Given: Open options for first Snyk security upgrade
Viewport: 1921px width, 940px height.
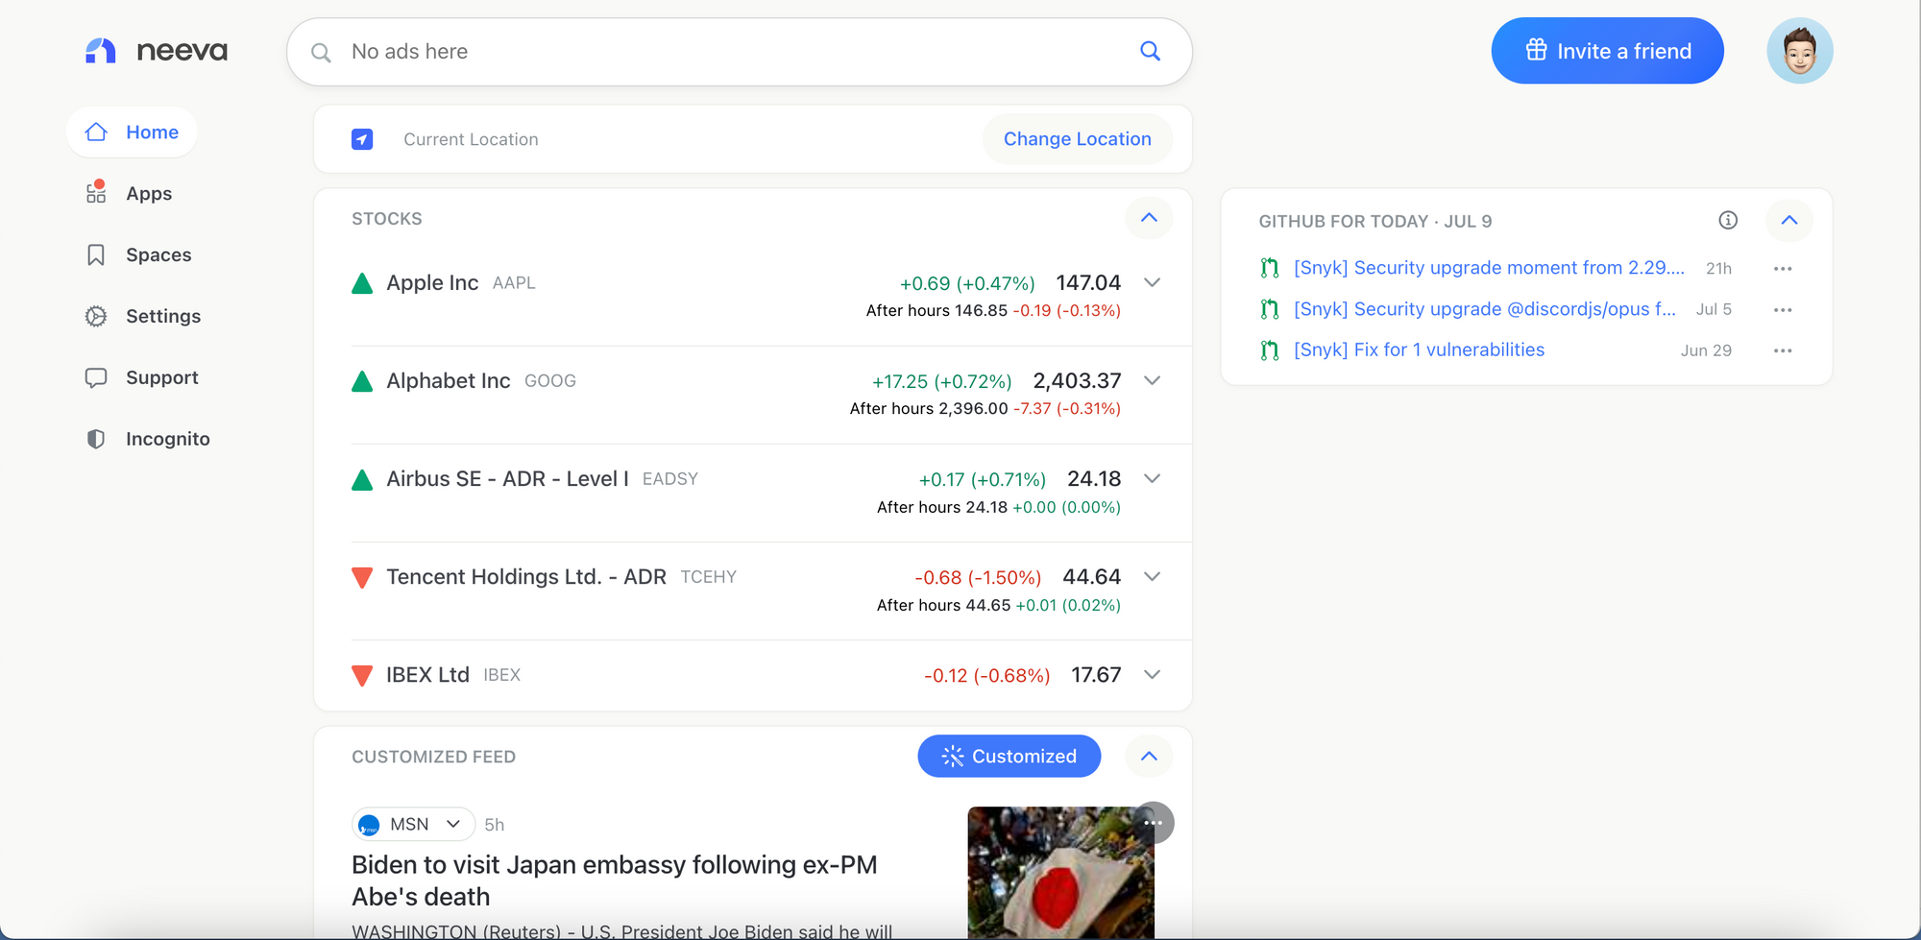Looking at the screenshot, I should tap(1783, 269).
